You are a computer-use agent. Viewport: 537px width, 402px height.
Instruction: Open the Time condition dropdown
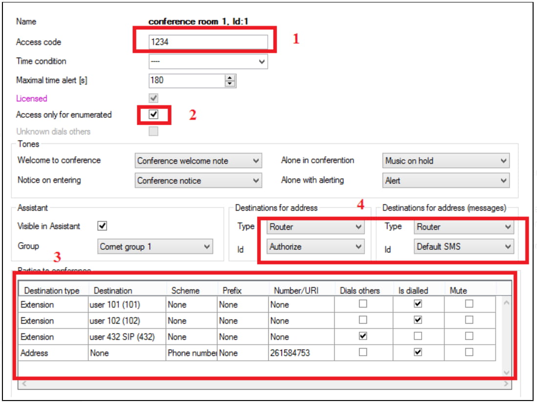(x=208, y=62)
